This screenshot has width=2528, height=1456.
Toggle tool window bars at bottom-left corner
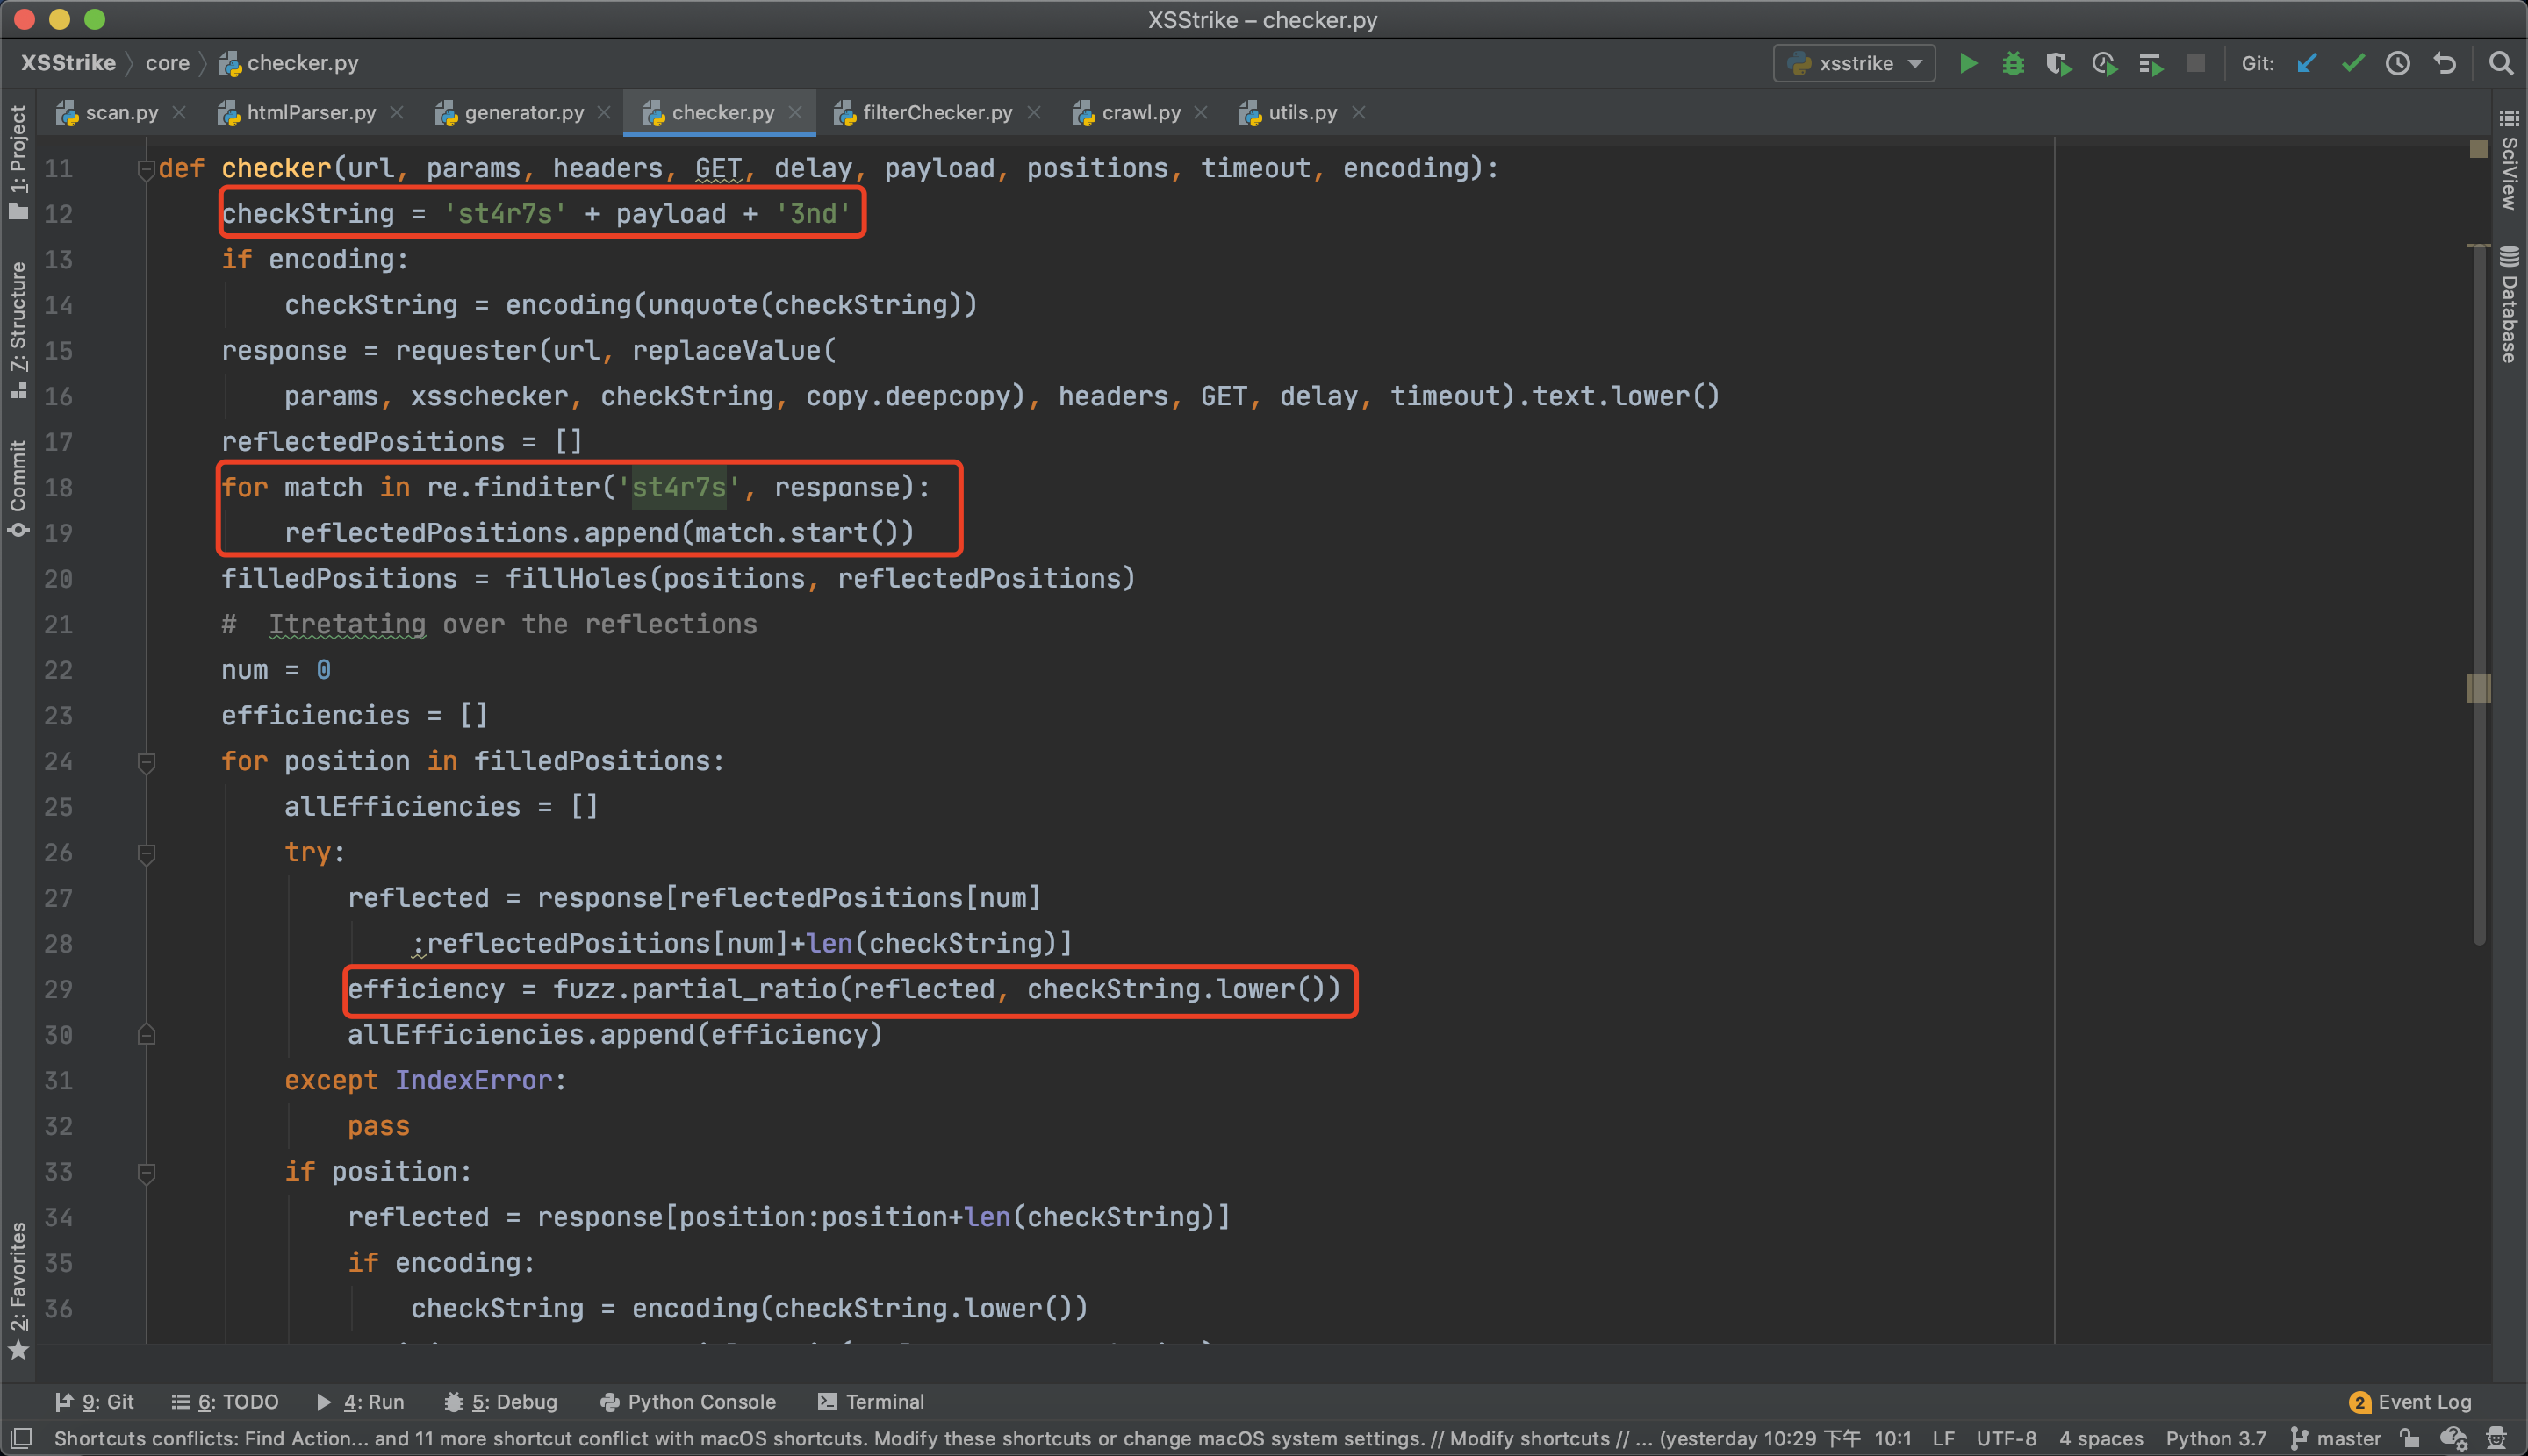(x=20, y=1439)
